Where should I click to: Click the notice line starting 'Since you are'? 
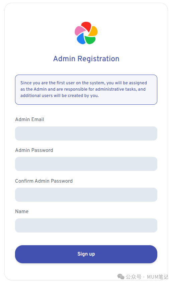point(83,83)
